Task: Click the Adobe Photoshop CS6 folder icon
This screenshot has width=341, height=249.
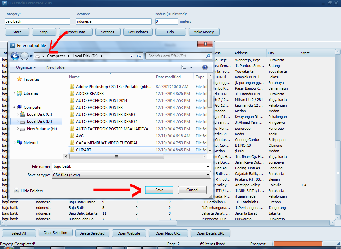Action: (72, 86)
